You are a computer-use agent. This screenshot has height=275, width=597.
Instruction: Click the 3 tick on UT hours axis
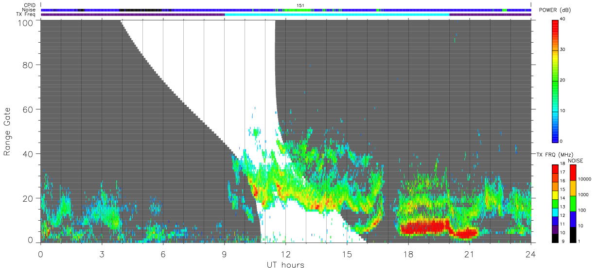pyautogui.click(x=102, y=254)
